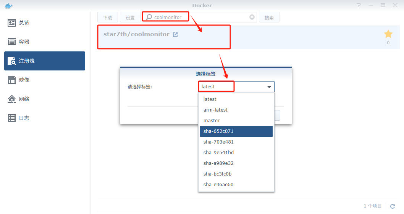Click the Docker whale logo icon
This screenshot has height=214, width=404.
point(9,6)
